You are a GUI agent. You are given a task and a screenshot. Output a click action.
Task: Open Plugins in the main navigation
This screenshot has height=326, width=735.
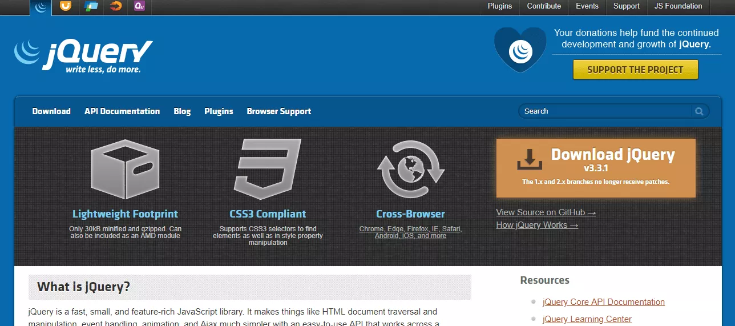[x=219, y=111]
